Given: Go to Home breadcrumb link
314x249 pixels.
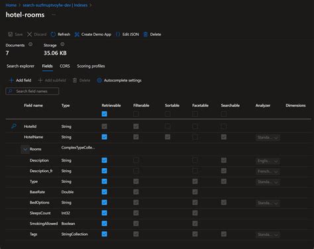Looking at the screenshot, I should point(11,5).
